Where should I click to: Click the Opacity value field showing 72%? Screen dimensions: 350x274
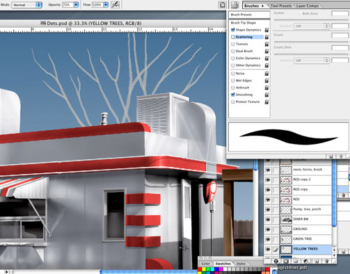pos(67,5)
